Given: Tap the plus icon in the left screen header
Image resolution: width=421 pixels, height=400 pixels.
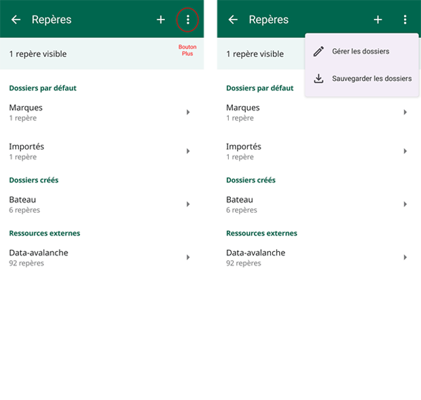Looking at the screenshot, I should [x=161, y=20].
